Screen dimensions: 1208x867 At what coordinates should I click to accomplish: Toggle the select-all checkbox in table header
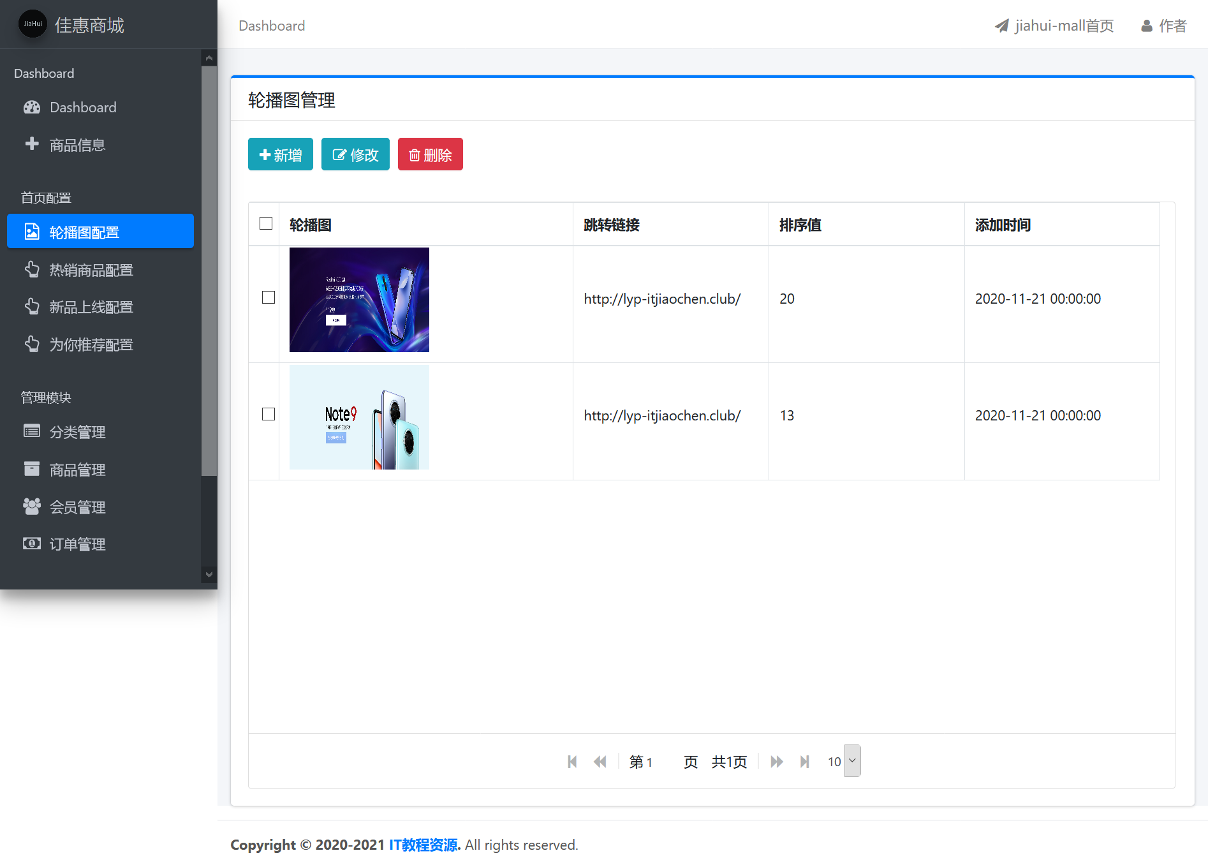click(266, 223)
